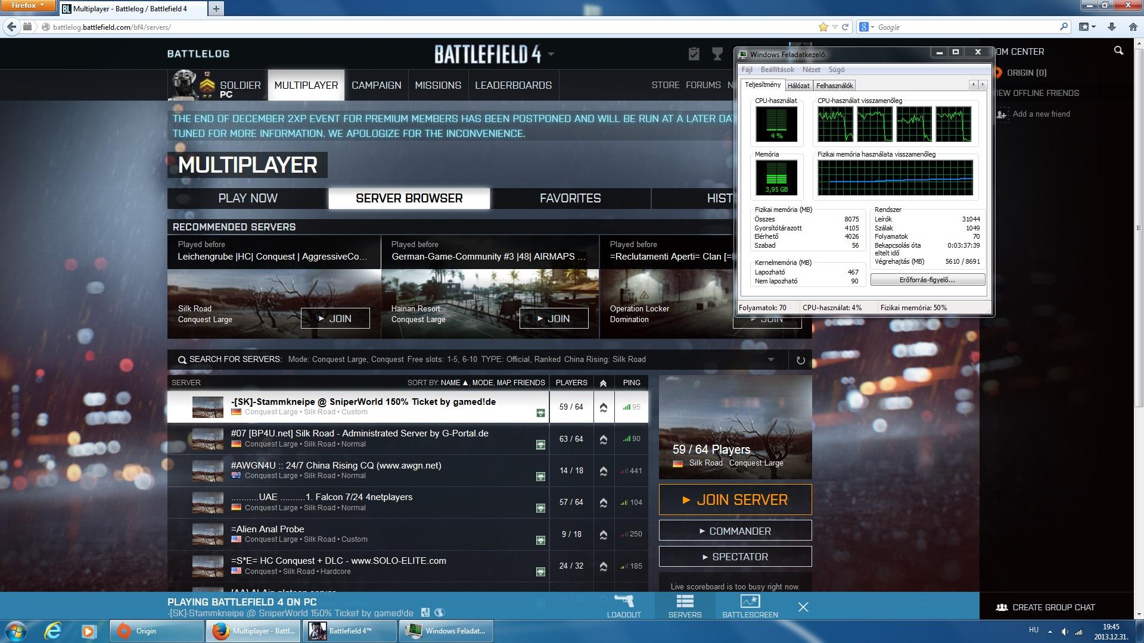Viewport: 1144px width, 643px height.
Task: Click the add friend icon
Action: [x=1002, y=114]
